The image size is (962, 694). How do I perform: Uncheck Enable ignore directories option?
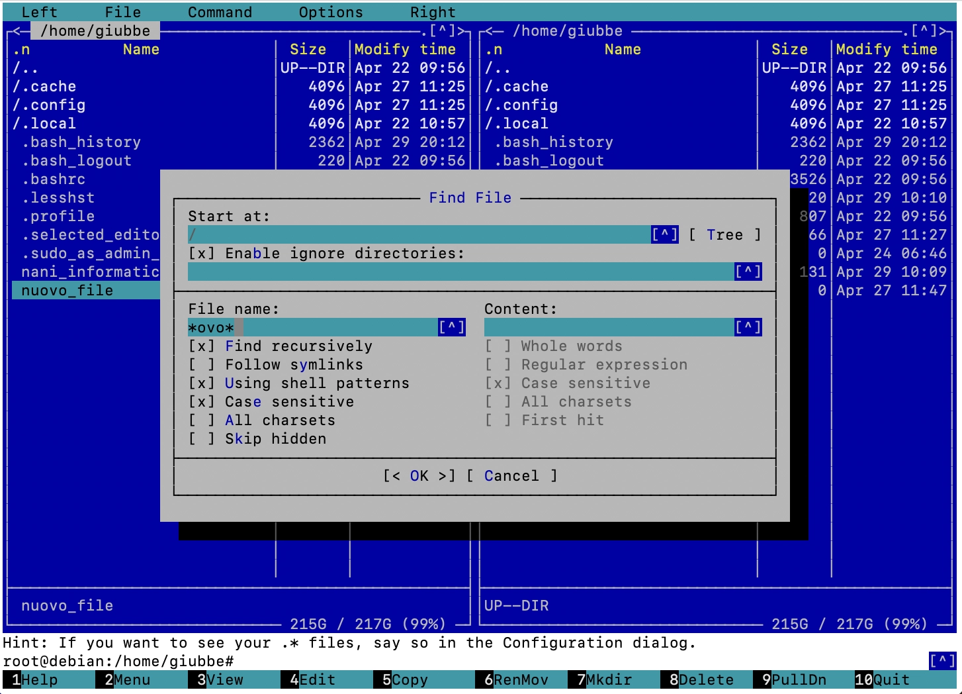[x=202, y=254]
